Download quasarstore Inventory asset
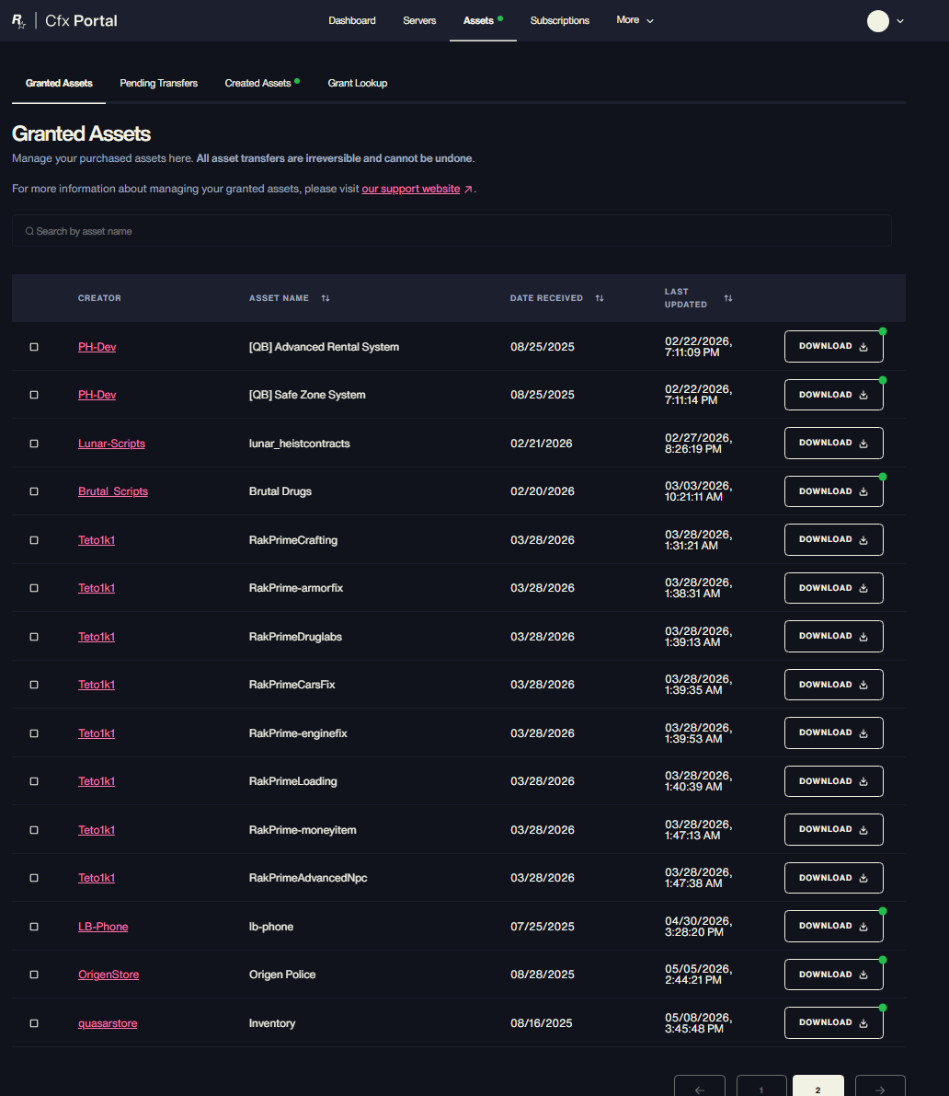949x1096 pixels. click(x=834, y=1022)
